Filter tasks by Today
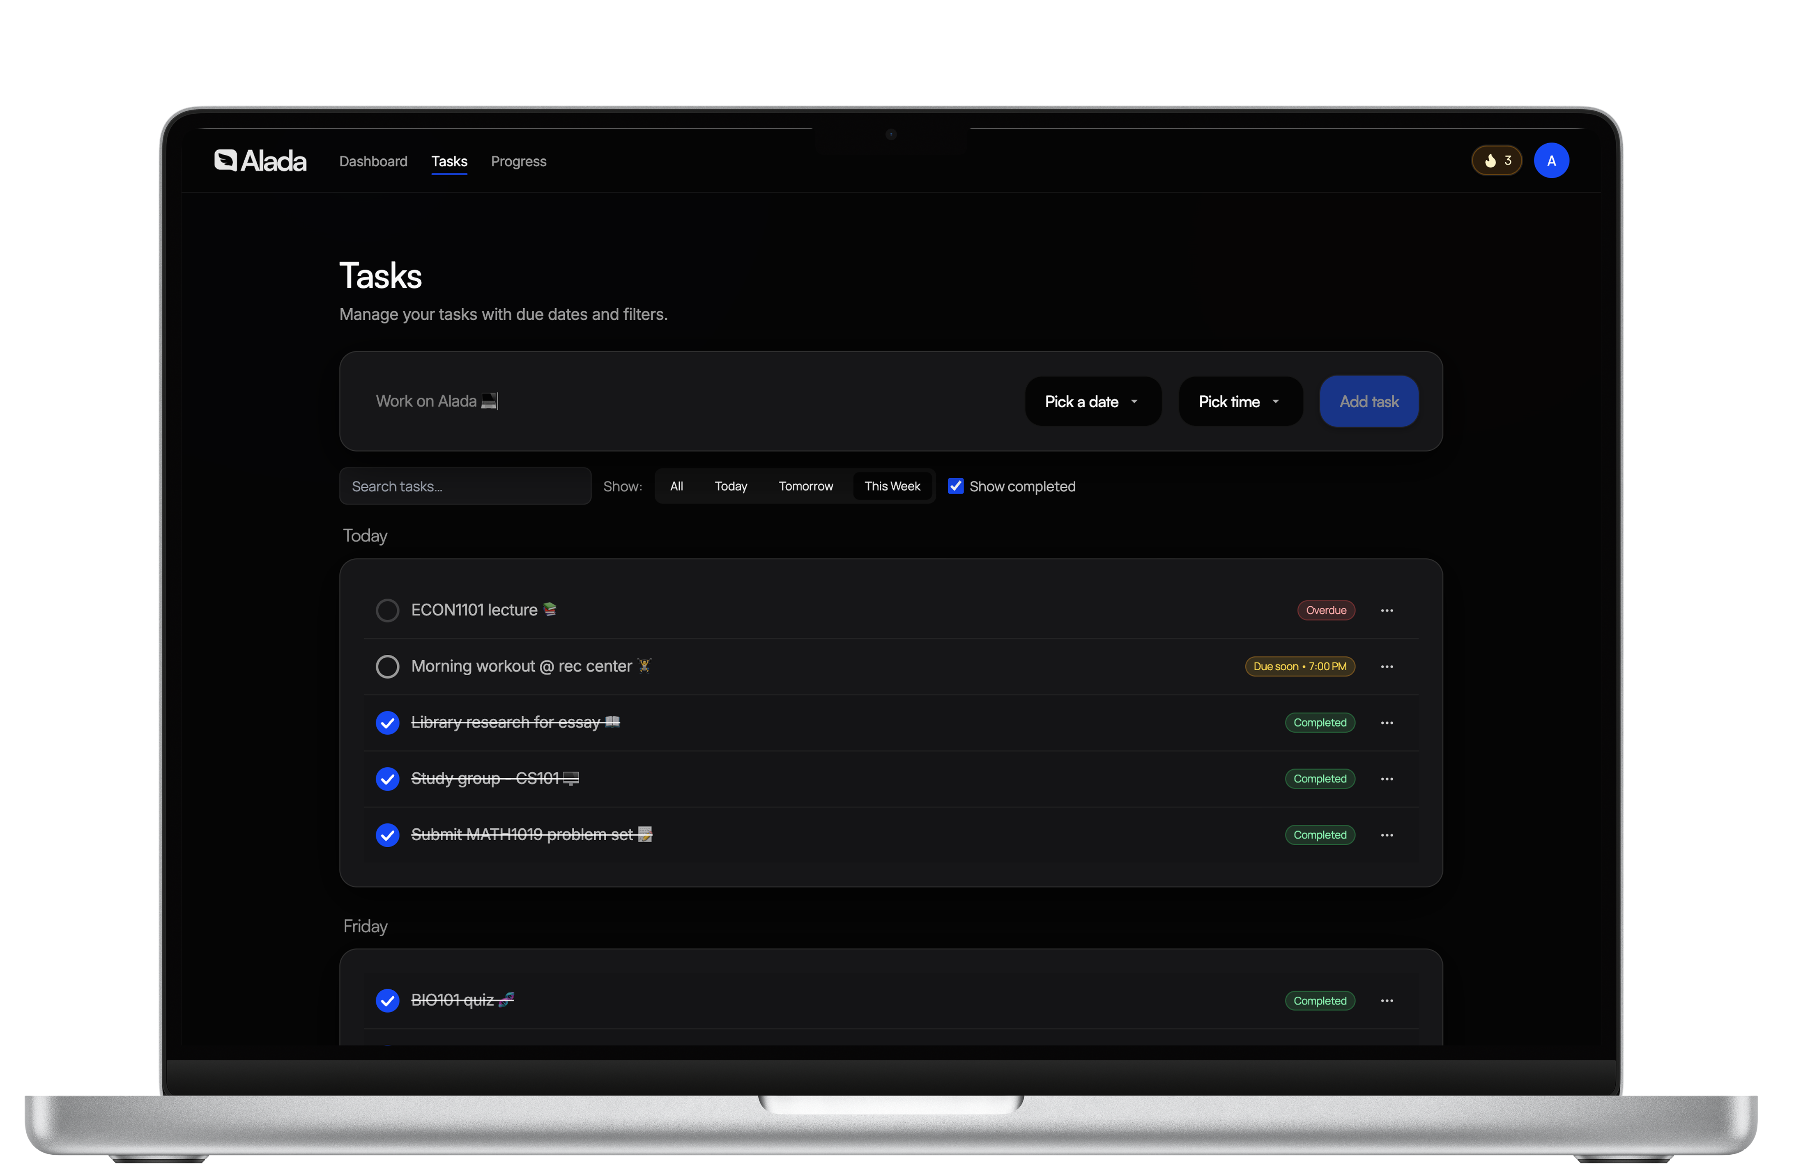Viewport: 1794px width, 1174px height. (x=730, y=486)
